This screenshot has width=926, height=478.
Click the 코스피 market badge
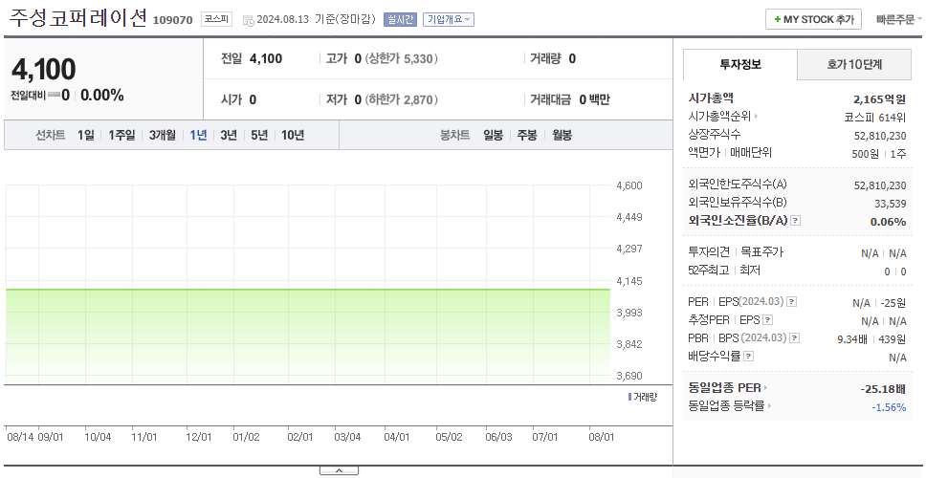click(216, 19)
